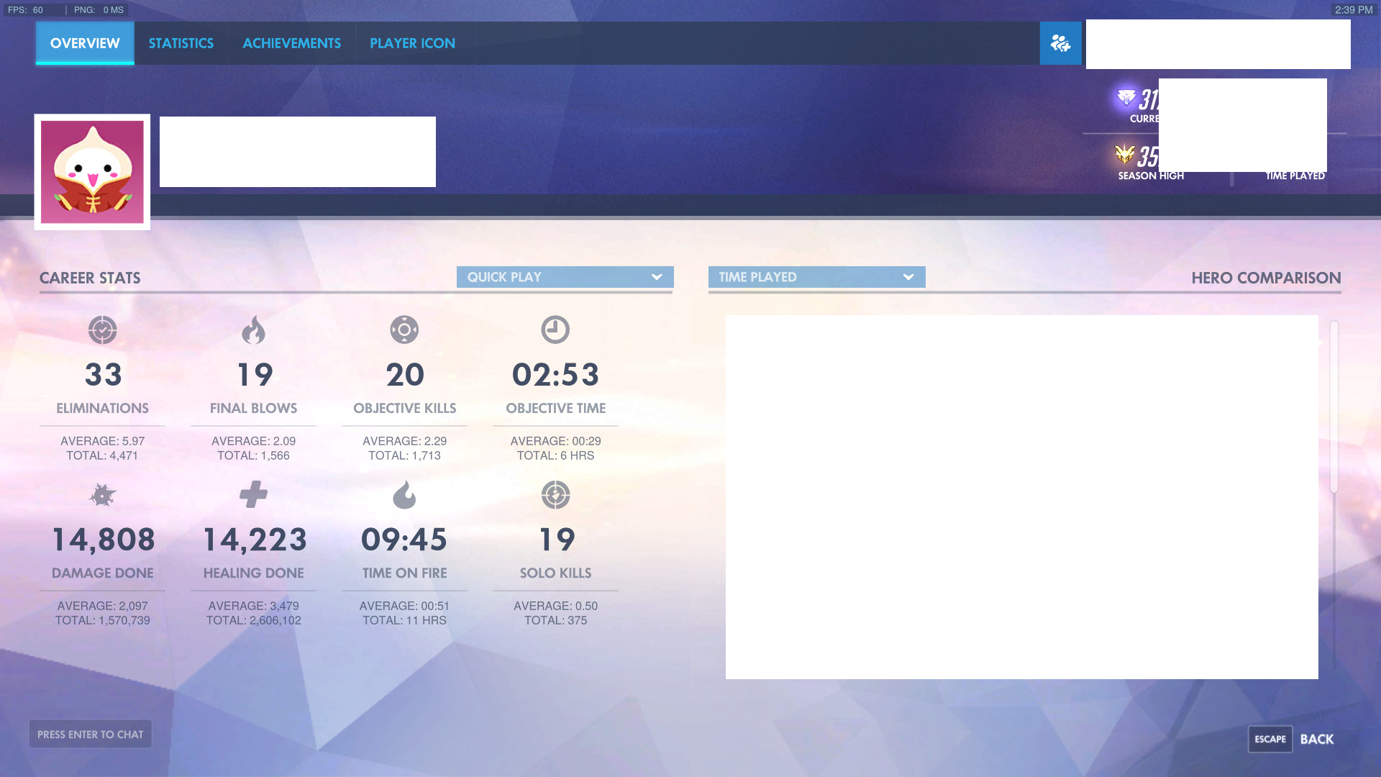The height and width of the screenshot is (777, 1381).
Task: Click the Career Stats heading
Action: point(90,278)
